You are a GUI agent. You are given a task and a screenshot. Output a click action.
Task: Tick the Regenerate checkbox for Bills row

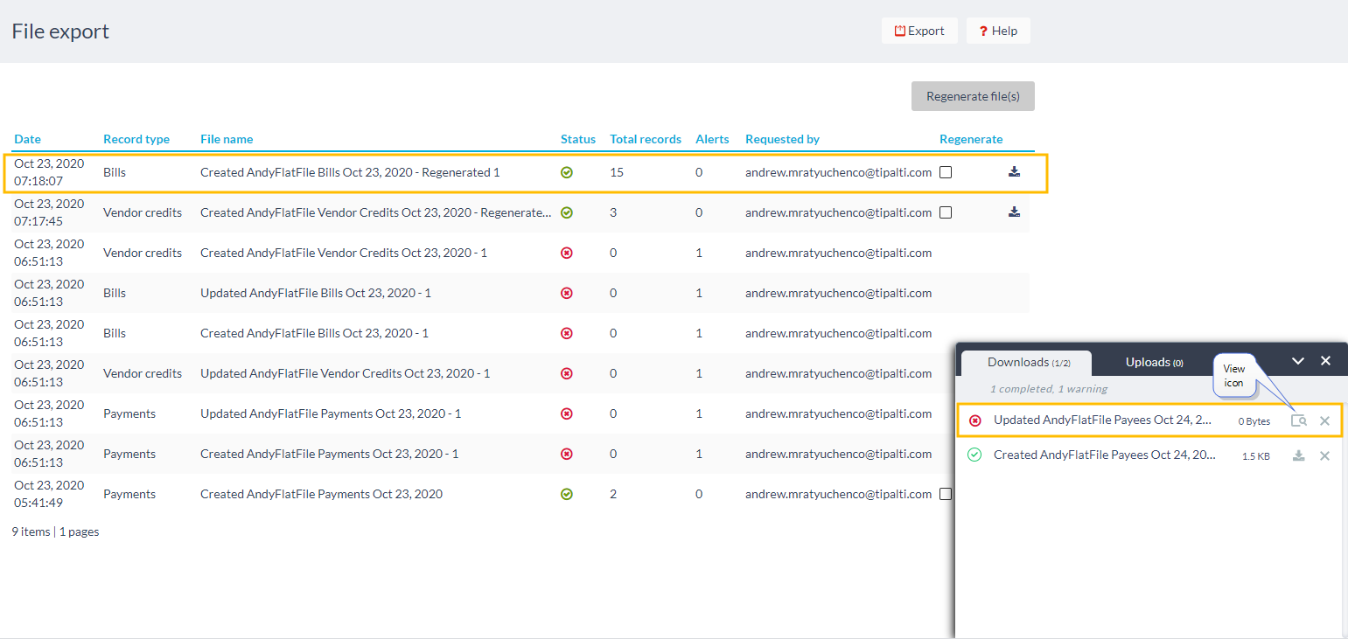pyautogui.click(x=946, y=172)
